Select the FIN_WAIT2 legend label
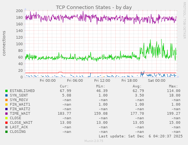Screen dimensions: 188x145 (20, 109)
